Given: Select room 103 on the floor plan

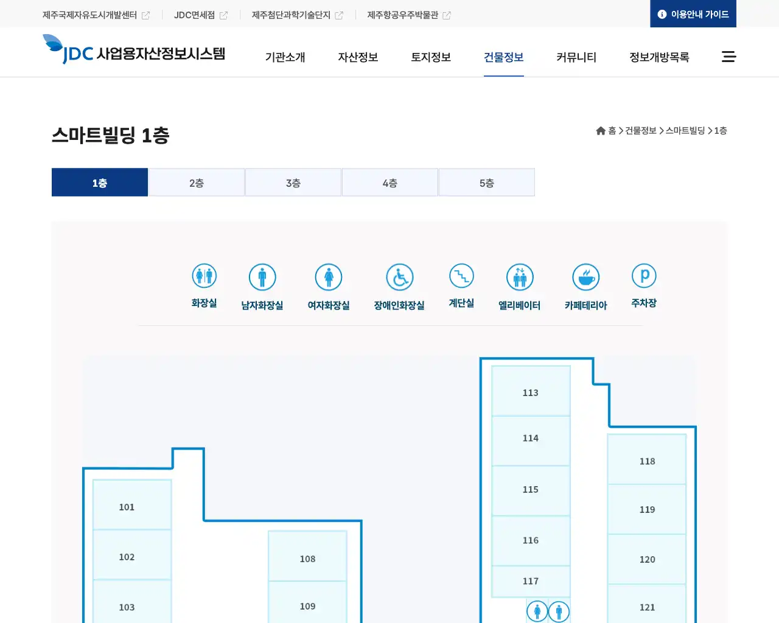Looking at the screenshot, I should [x=132, y=602].
